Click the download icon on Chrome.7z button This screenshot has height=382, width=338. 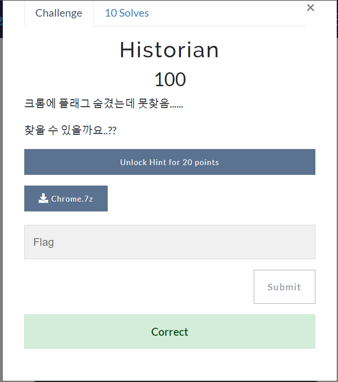point(43,198)
